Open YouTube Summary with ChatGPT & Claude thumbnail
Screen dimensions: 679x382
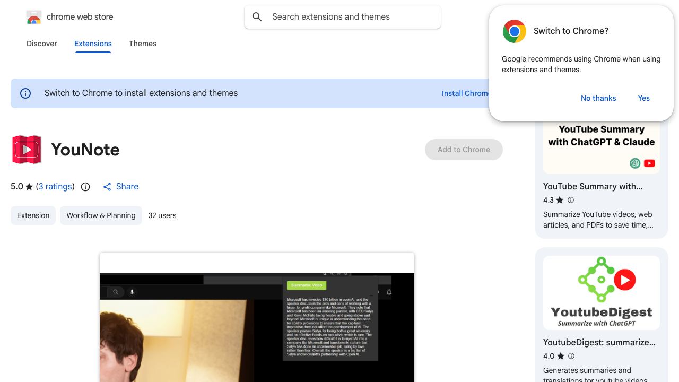coord(602,147)
